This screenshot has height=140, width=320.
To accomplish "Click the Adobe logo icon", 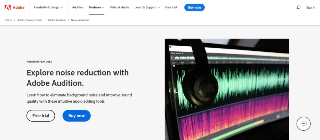I will [x=7, y=7].
